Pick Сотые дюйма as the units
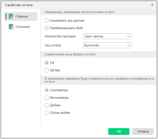The image size is (158, 139). 47,113
